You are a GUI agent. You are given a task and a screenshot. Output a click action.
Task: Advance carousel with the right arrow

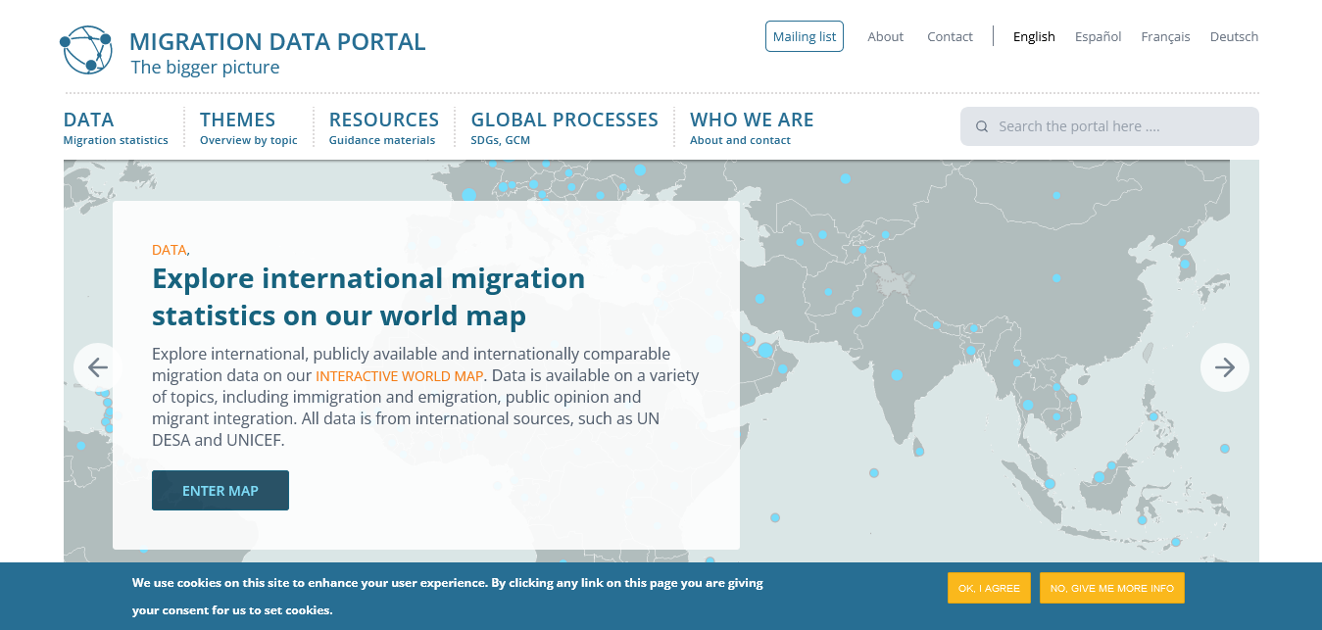(x=1224, y=367)
